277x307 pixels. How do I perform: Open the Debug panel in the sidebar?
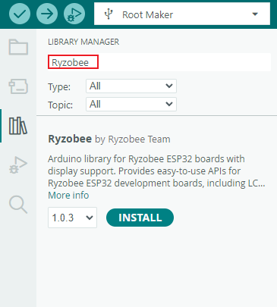coord(18,165)
